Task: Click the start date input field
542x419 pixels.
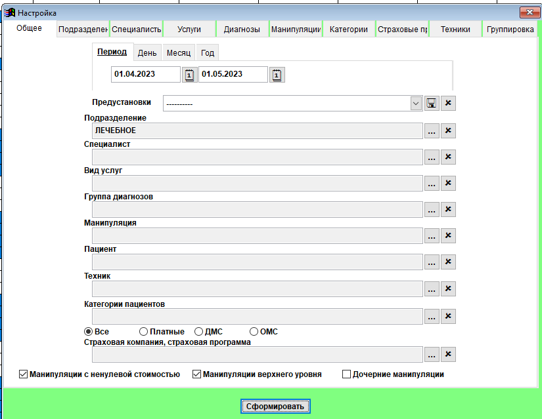Action: click(x=145, y=75)
